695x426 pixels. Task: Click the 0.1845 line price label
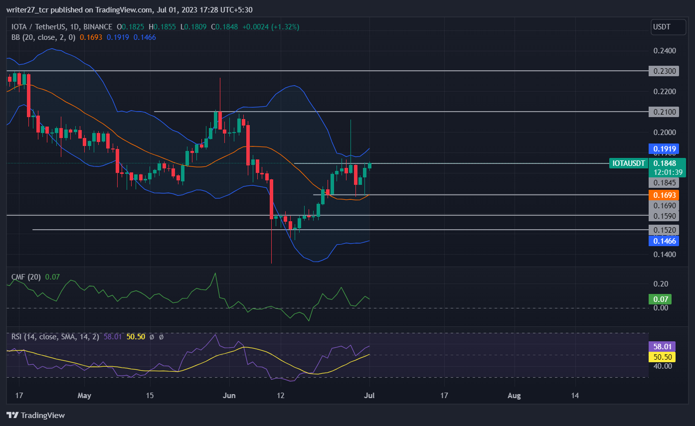pos(664,183)
